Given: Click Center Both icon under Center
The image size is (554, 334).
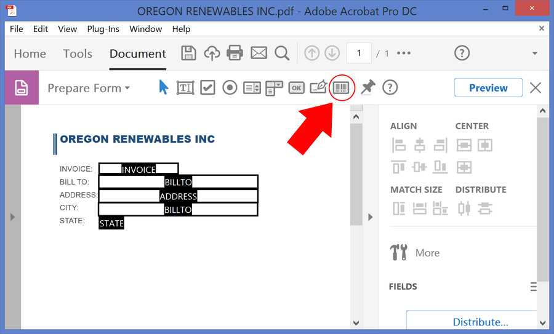Looking at the screenshot, I should [464, 167].
